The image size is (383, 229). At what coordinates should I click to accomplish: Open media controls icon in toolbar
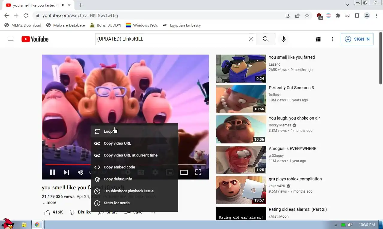[x=348, y=16]
